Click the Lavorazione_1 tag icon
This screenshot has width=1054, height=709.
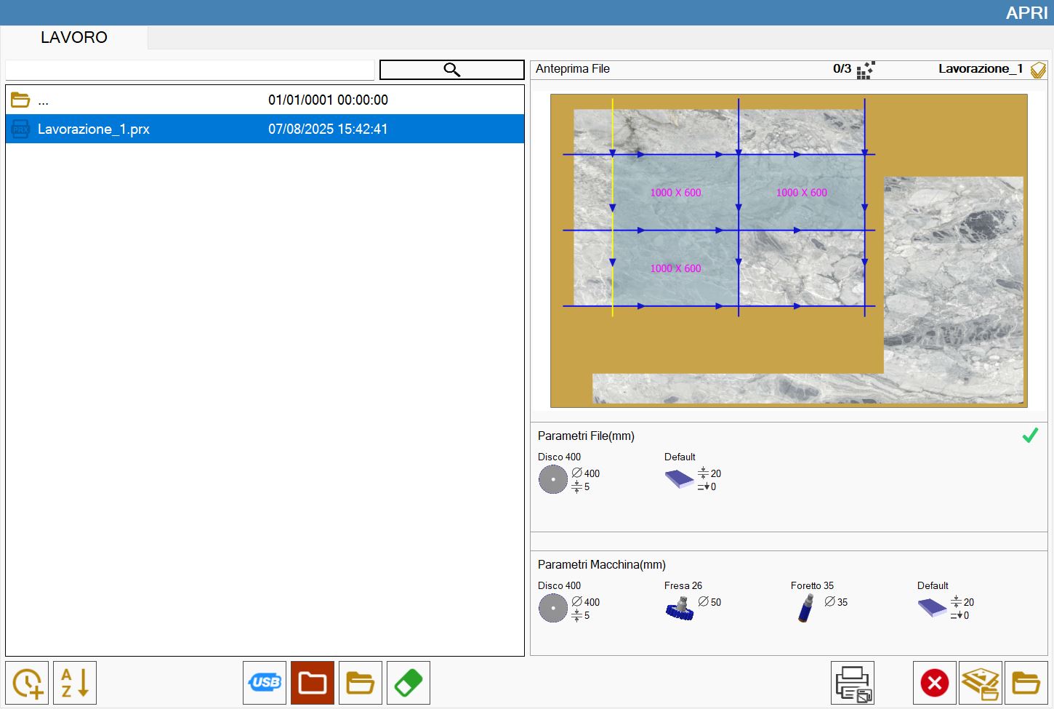[x=1038, y=70]
